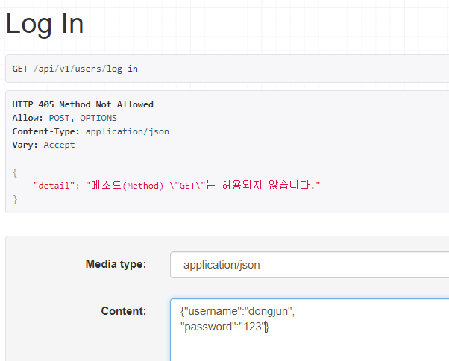Click the "Media type:" field label
The width and height of the screenshot is (449, 361).
tap(116, 264)
